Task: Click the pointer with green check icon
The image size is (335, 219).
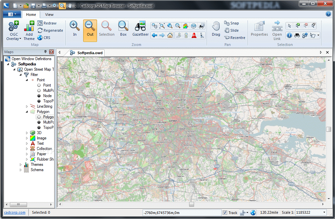Action: click(x=297, y=26)
